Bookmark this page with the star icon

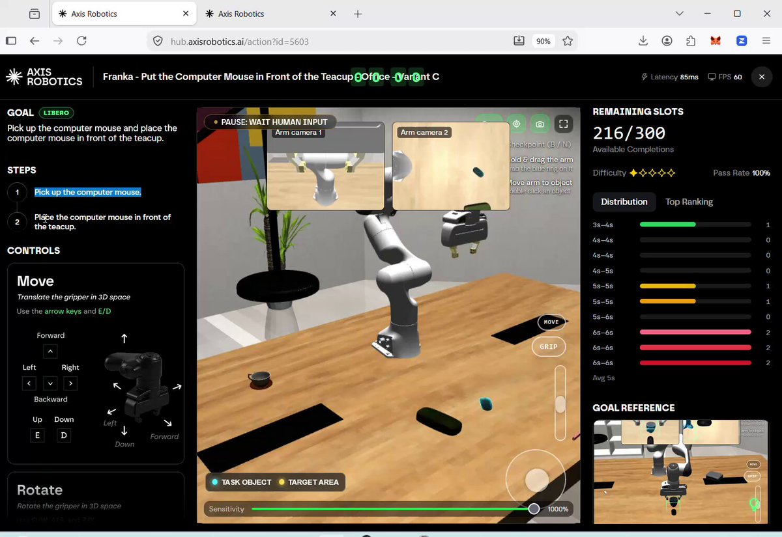click(x=568, y=41)
